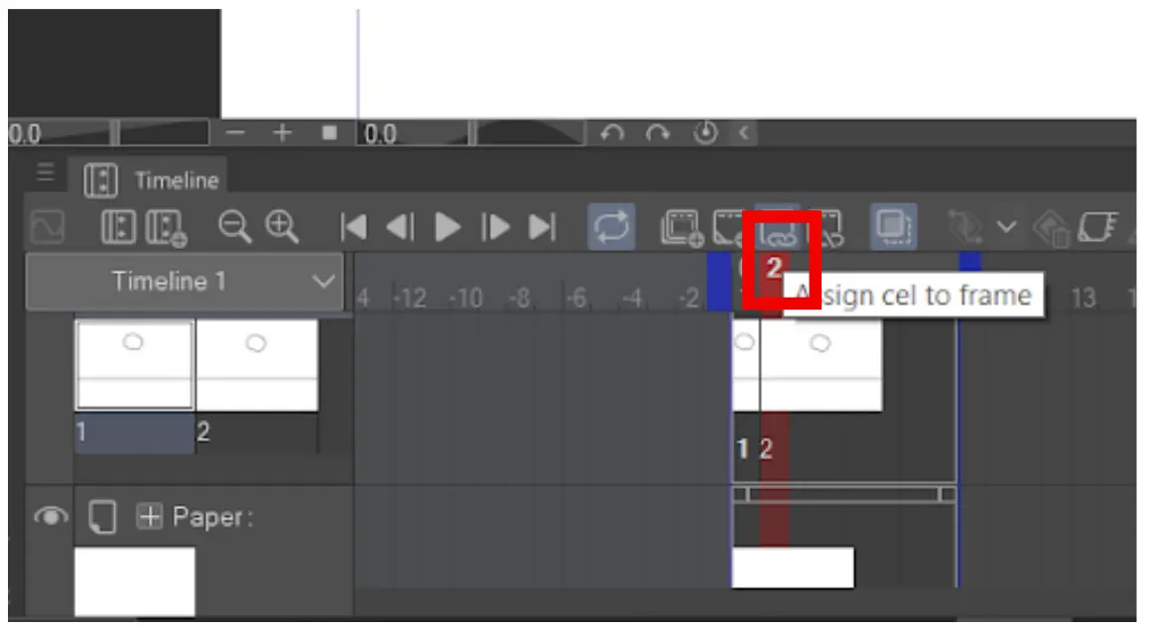Jump to last frame of timeline
The height and width of the screenshot is (629, 1149).
pos(543,226)
